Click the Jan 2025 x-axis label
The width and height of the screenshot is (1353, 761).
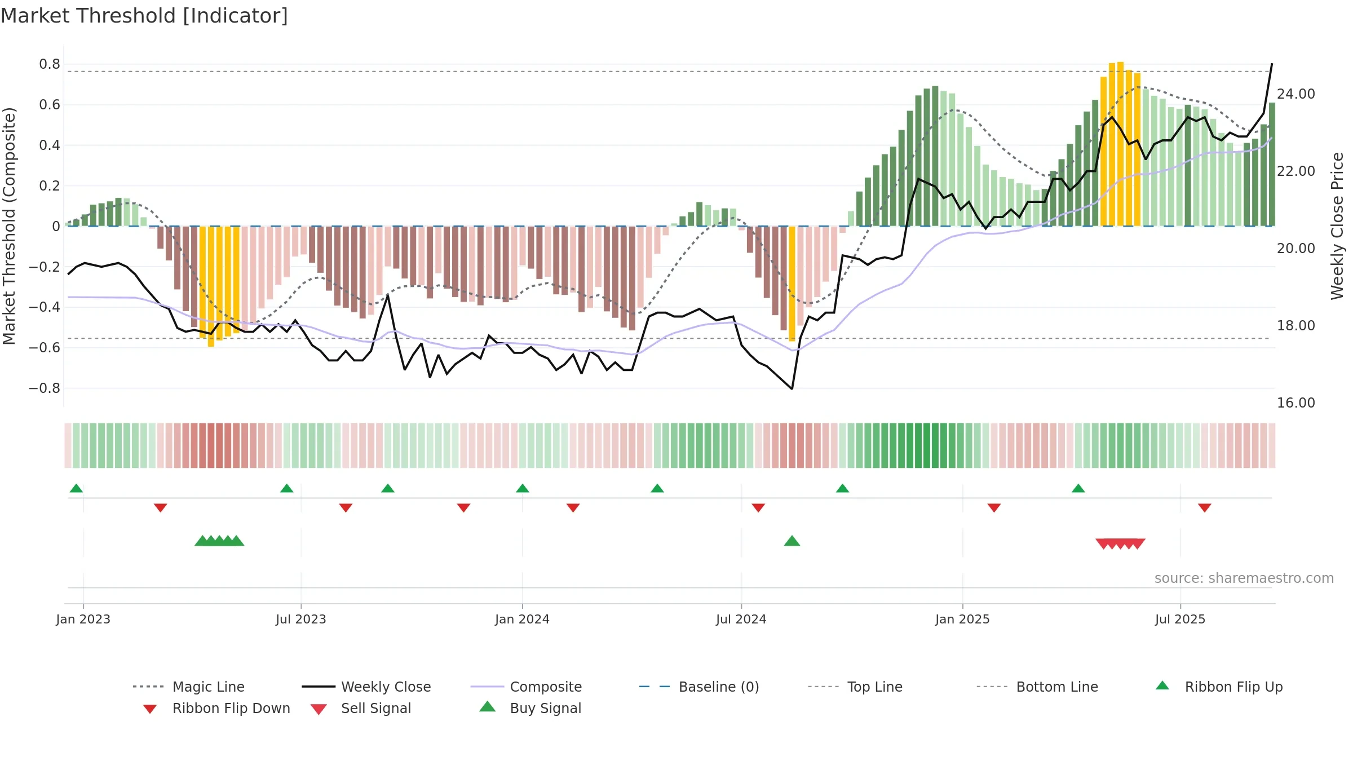963,619
